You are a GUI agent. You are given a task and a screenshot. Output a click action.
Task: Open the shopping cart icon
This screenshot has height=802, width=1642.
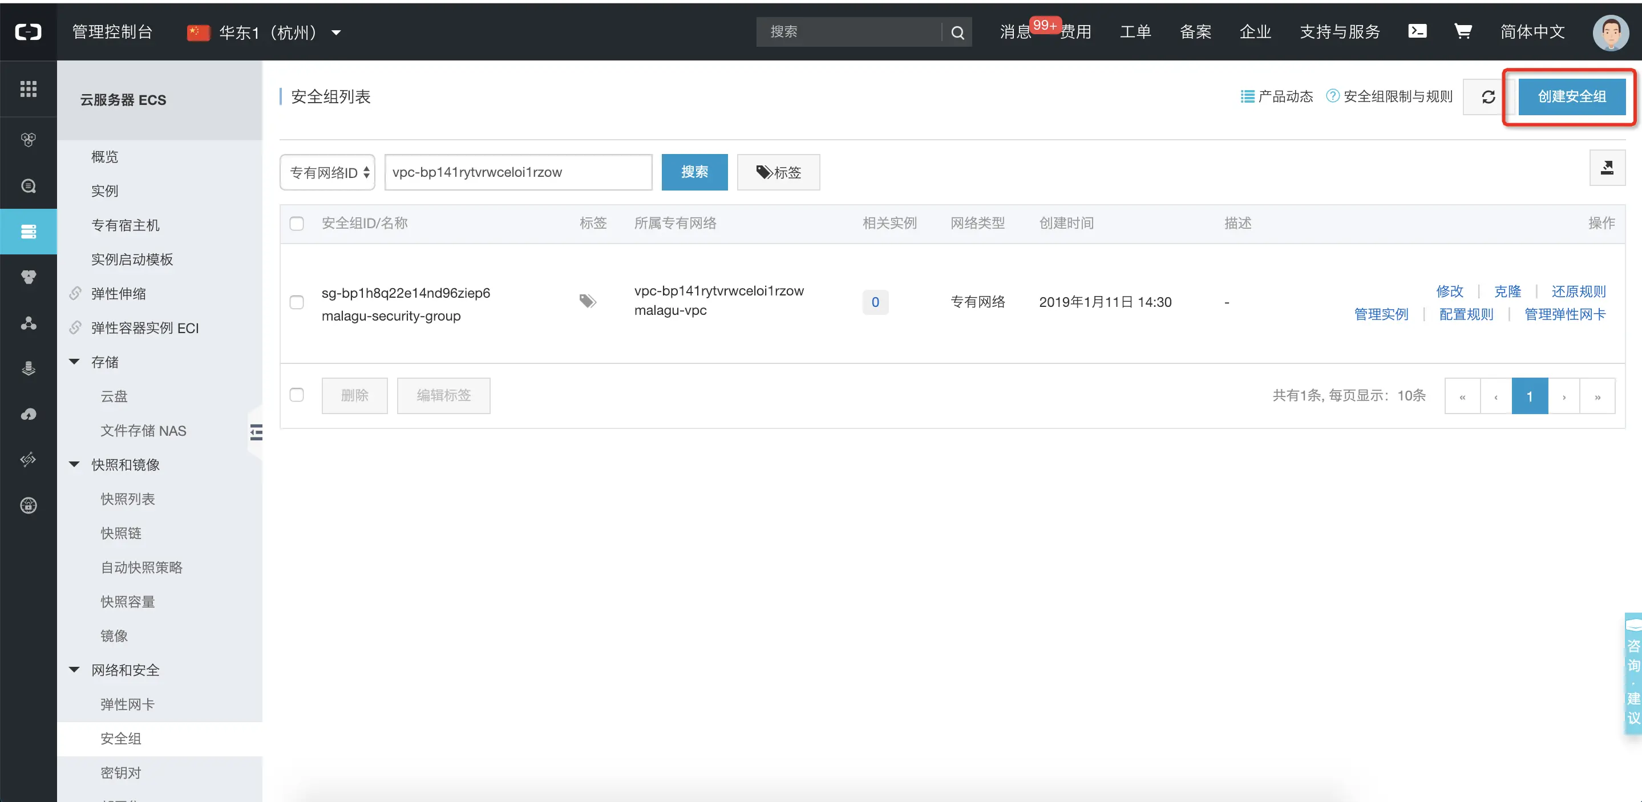1463,31
